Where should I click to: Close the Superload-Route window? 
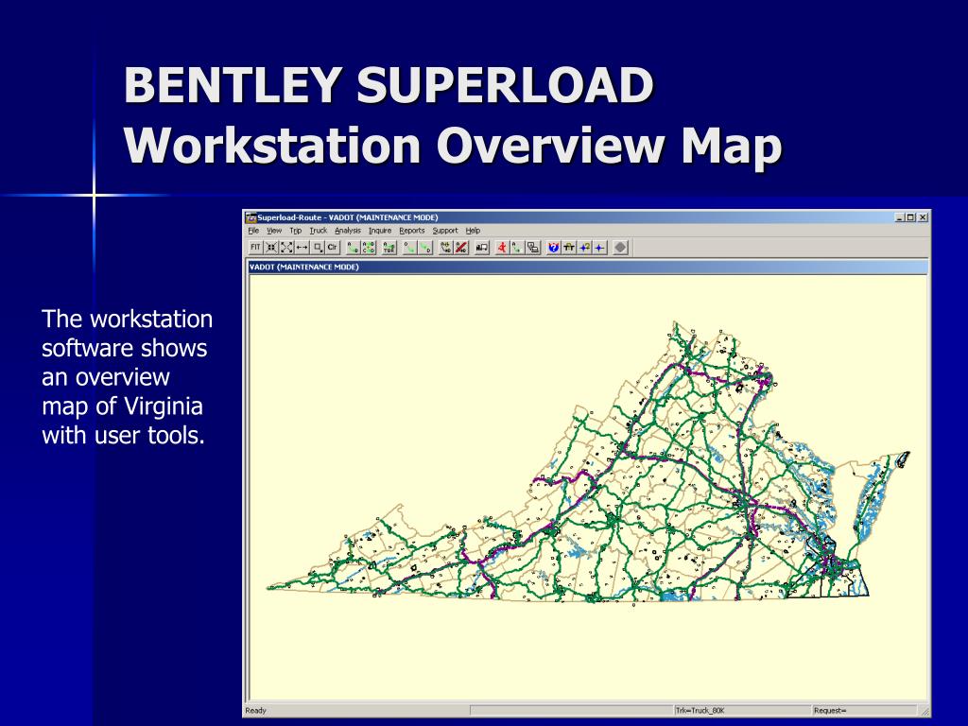(923, 217)
